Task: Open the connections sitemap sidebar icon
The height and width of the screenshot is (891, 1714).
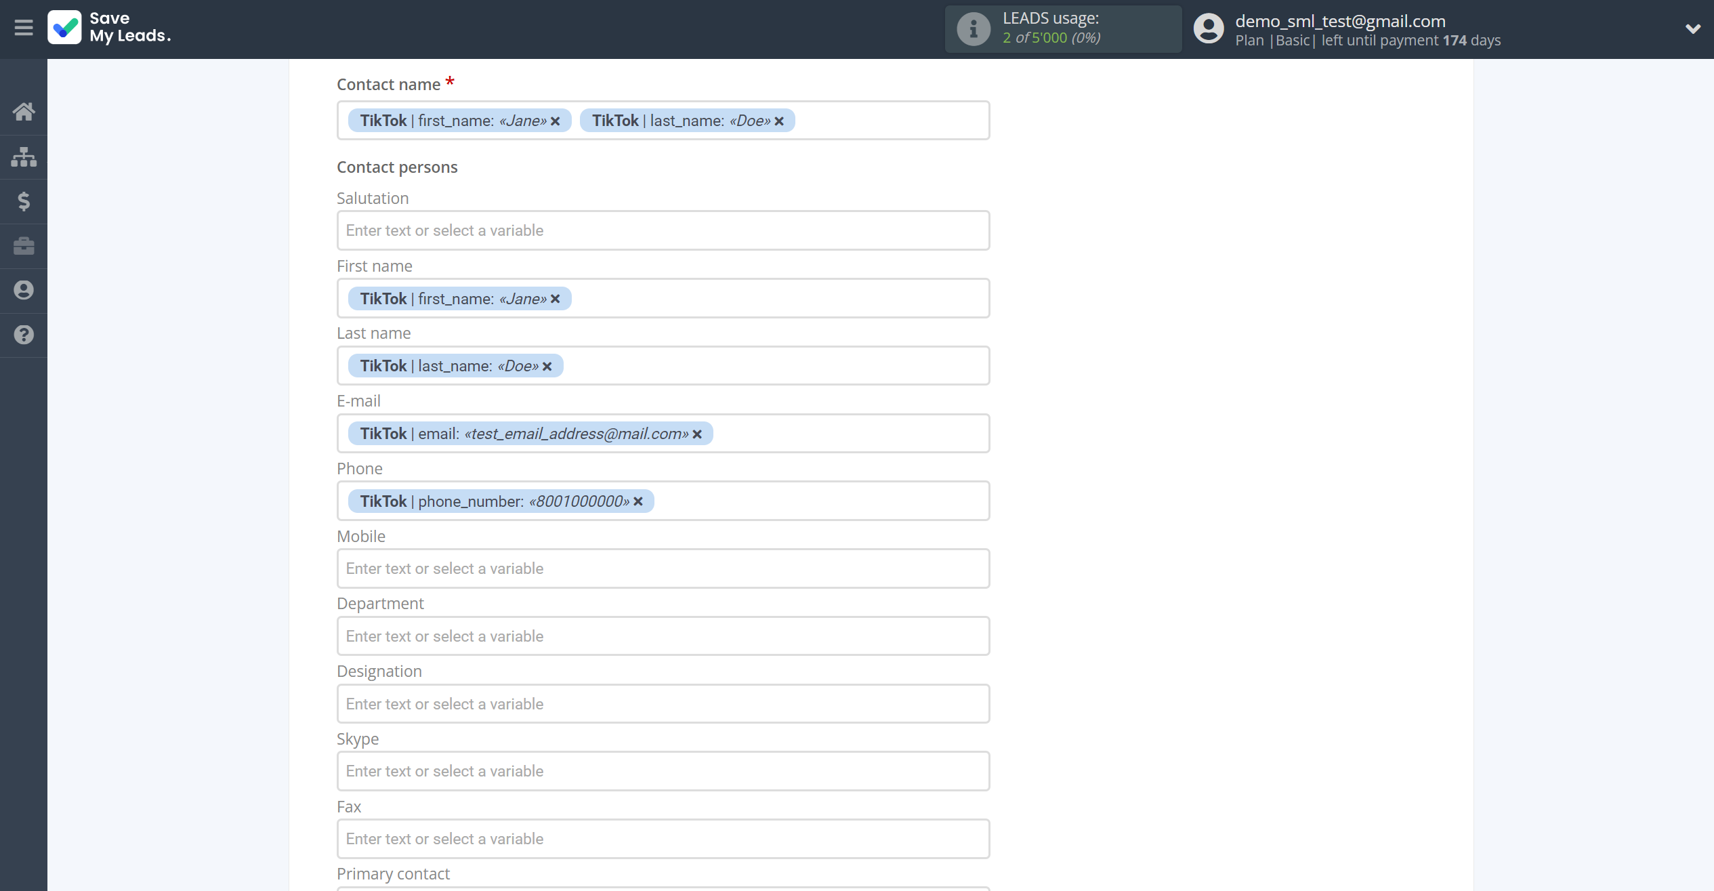Action: [x=24, y=157]
